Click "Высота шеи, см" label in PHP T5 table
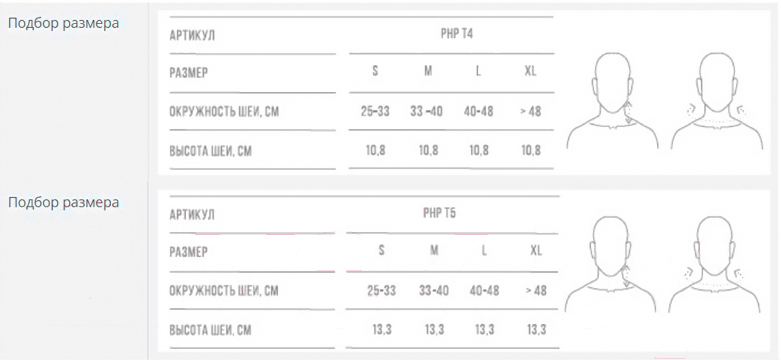The image size is (781, 360). coord(210,330)
